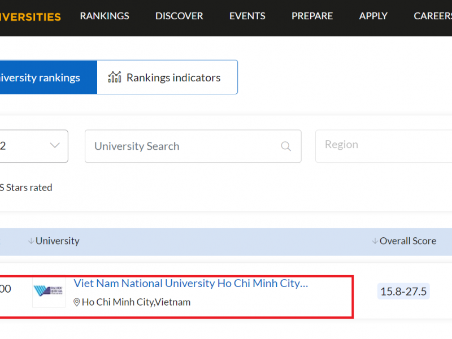Open the CAREERS menu item
Screen dimensions: 452x339
(432, 16)
